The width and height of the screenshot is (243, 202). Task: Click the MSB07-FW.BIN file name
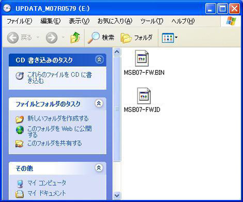144,72
